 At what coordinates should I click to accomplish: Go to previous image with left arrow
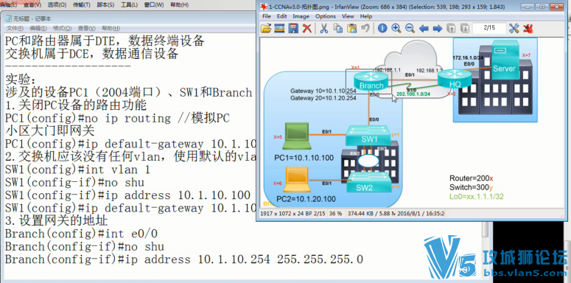coord(424,29)
